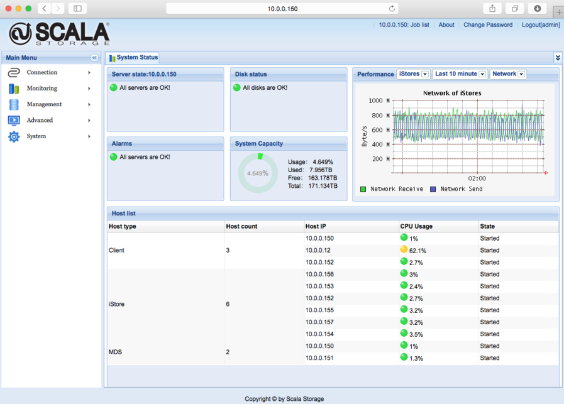Image resolution: width=564 pixels, height=404 pixels.
Task: Log out using Logout[admin] link
Action: coord(540,25)
